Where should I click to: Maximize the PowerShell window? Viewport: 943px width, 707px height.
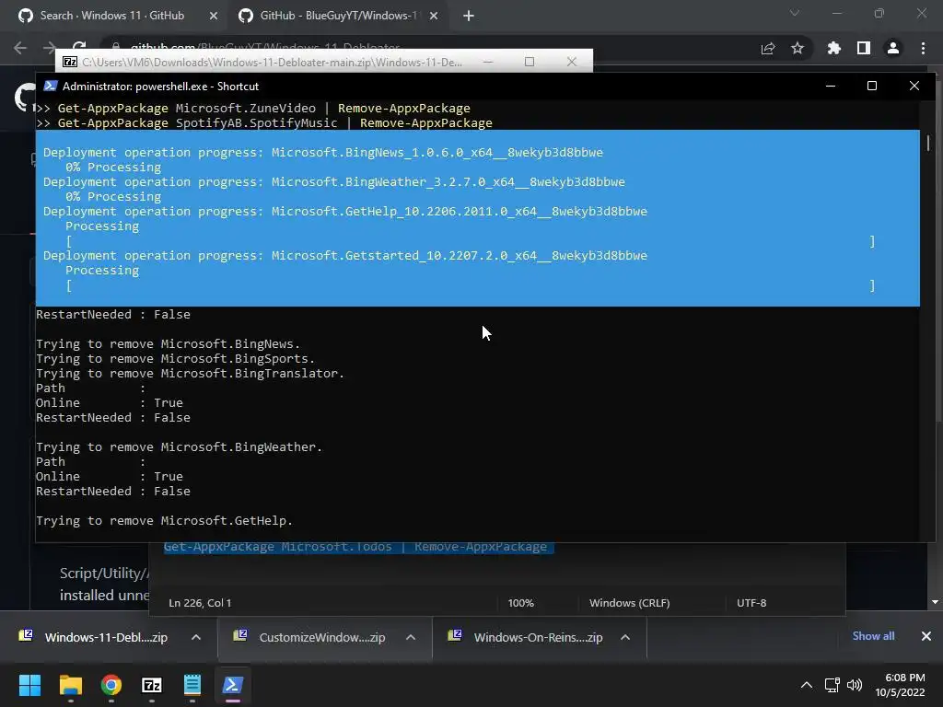[x=872, y=86]
